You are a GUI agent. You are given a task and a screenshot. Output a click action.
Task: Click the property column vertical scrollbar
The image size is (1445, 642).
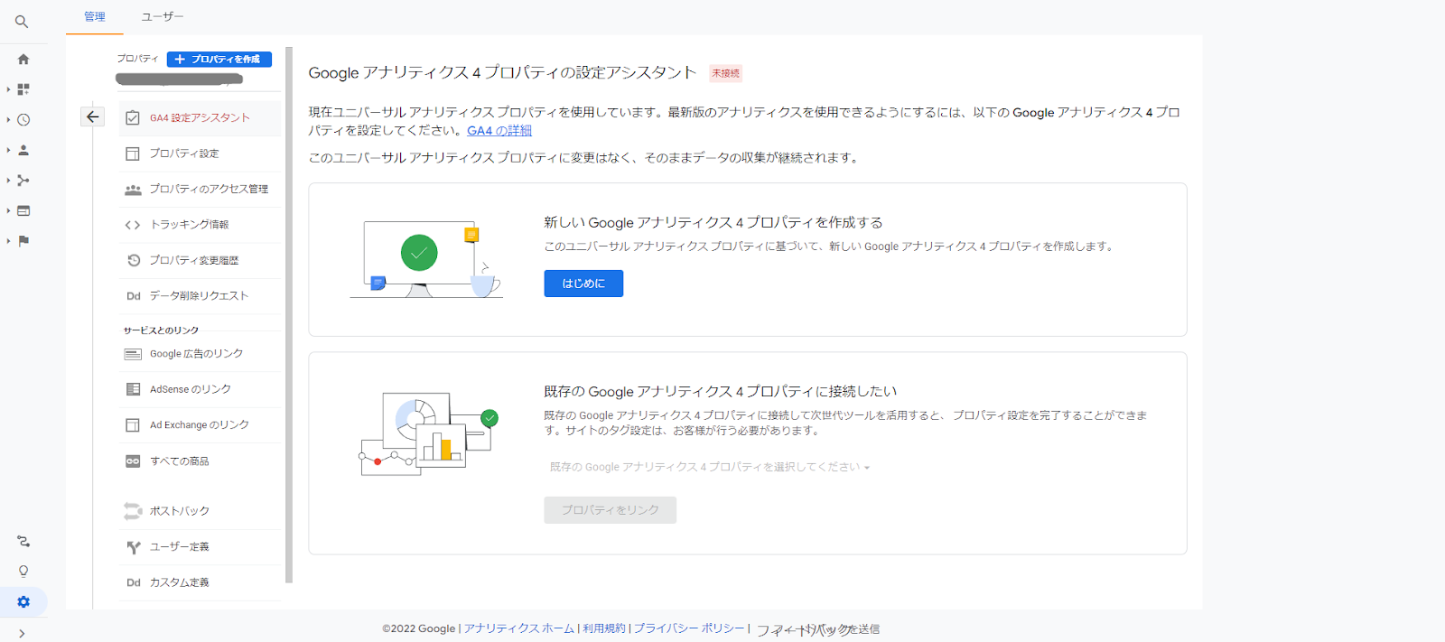click(x=289, y=316)
